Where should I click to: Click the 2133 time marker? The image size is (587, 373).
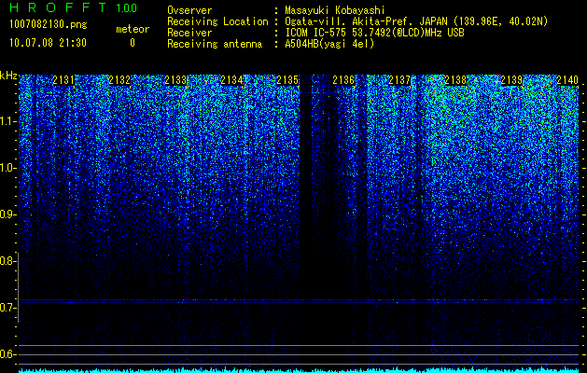[x=175, y=79]
